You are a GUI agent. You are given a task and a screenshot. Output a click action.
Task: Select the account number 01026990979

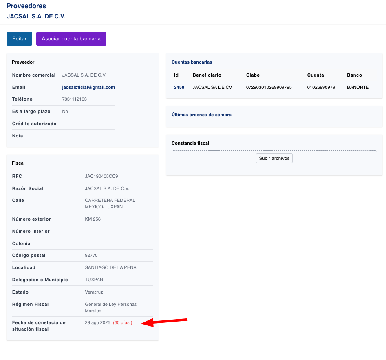tap(321, 87)
